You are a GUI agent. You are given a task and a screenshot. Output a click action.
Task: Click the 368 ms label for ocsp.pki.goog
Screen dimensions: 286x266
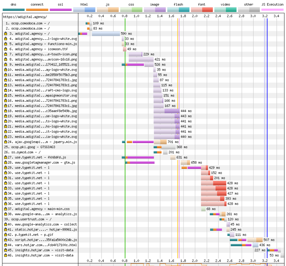click(x=182, y=147)
